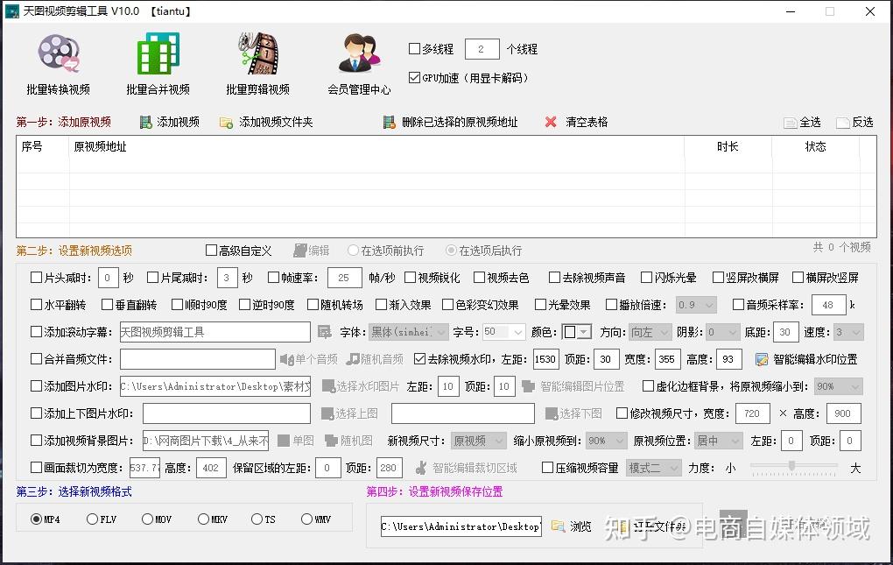Toggle GPU加速 checkbox off

(415, 77)
